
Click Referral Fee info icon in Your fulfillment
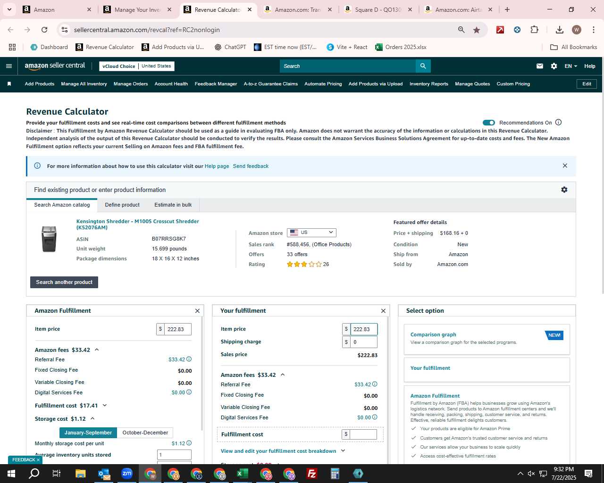[375, 384]
